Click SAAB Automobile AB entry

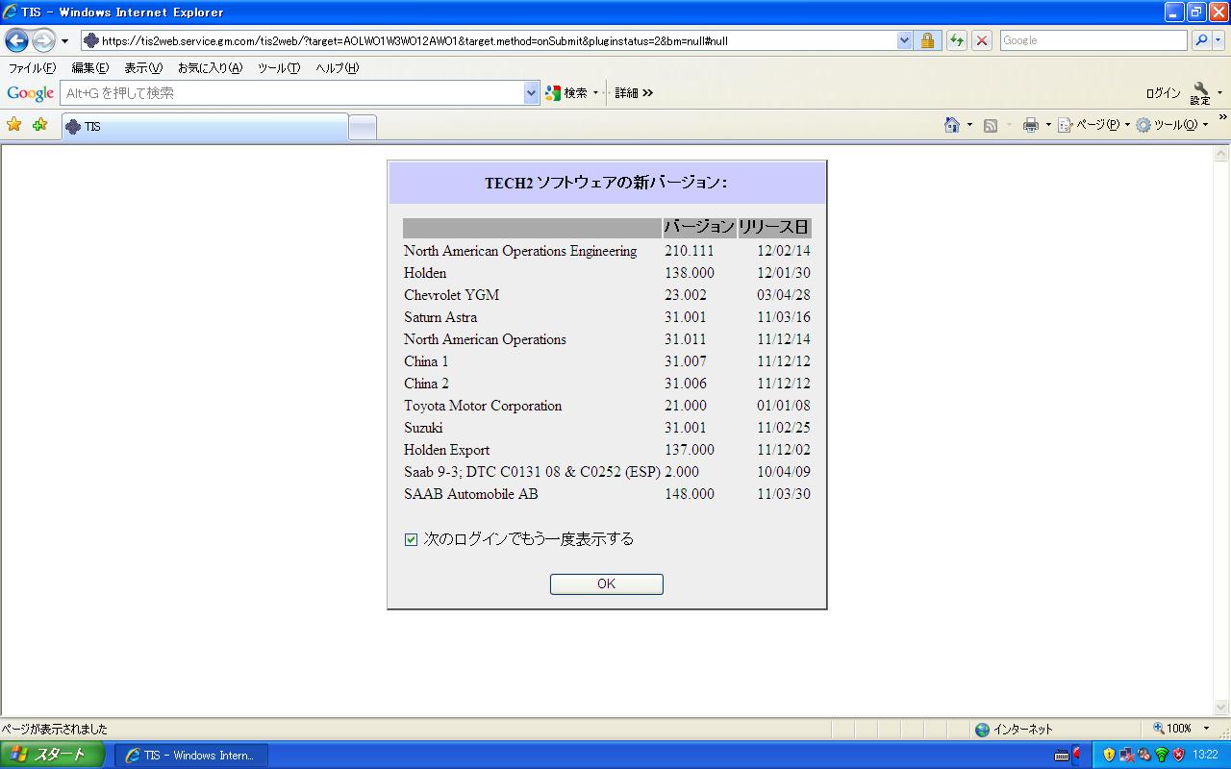point(471,494)
